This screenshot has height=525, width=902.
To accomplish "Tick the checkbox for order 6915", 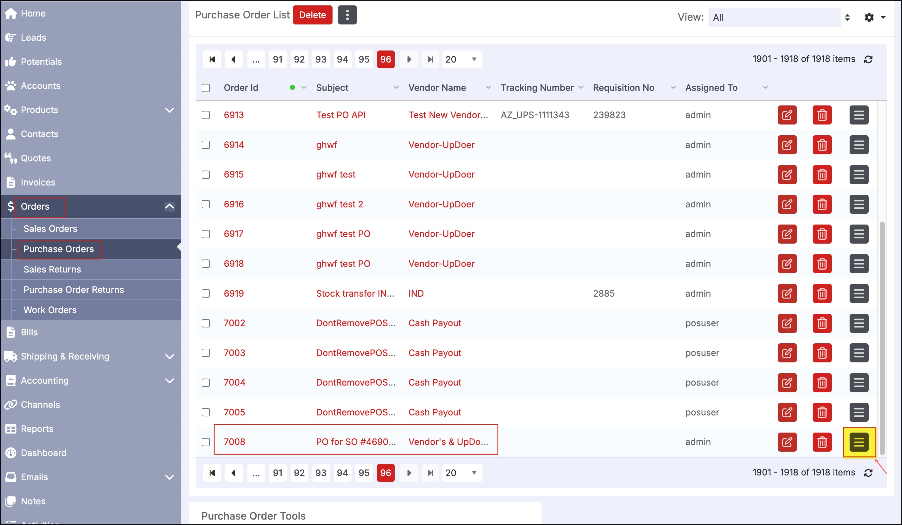I will (x=206, y=175).
